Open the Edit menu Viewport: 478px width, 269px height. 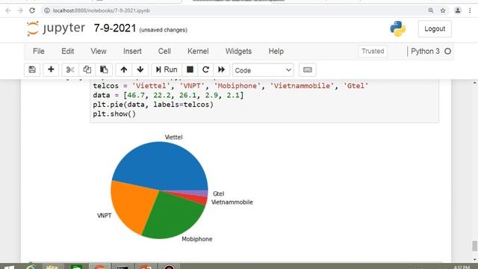point(68,52)
